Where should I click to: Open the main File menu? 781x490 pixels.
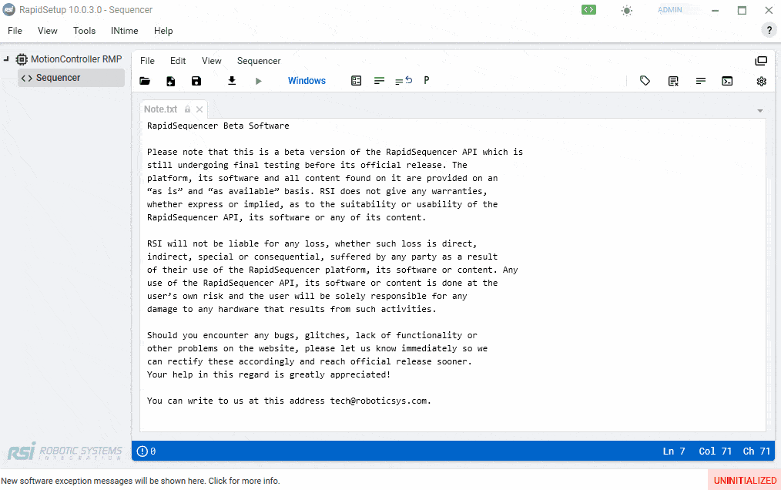[15, 30]
